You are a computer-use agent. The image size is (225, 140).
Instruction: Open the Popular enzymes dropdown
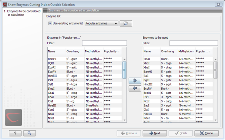(x=101, y=24)
